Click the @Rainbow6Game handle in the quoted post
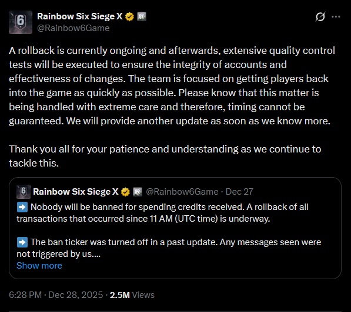Screen dimensions: 351x312 click(182, 192)
